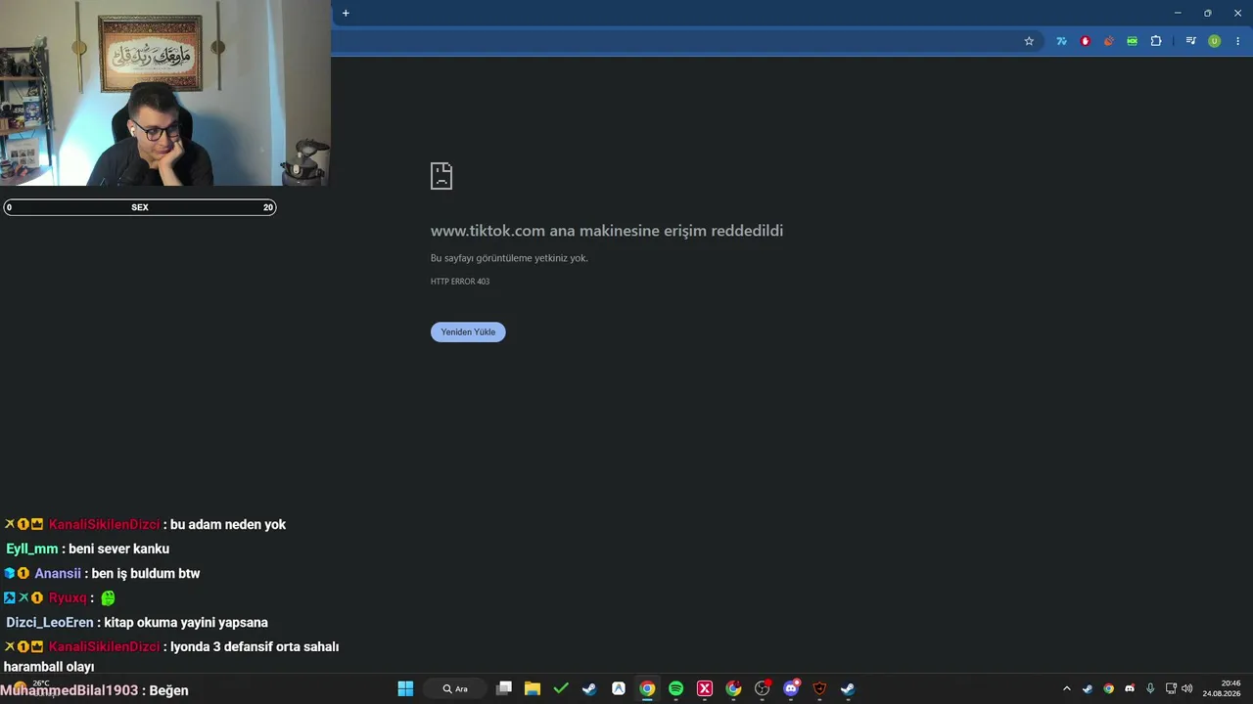Image resolution: width=1253 pixels, height=704 pixels.
Task: Open the first Steam icon left of the white A app
Action: pyautogui.click(x=589, y=688)
